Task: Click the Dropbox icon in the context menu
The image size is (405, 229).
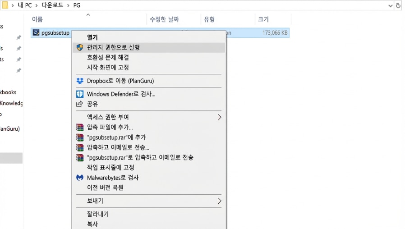Action: point(80,81)
